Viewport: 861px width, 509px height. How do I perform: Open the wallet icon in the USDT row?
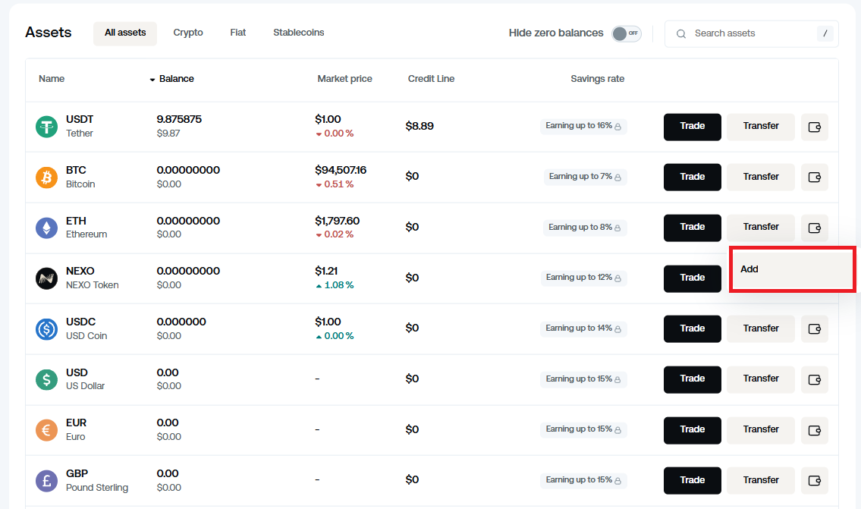tap(814, 127)
